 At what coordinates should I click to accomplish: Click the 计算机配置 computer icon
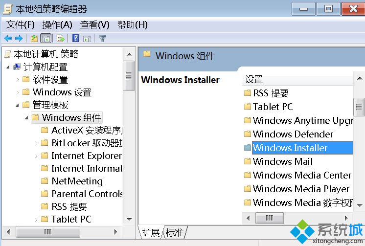click(17, 67)
